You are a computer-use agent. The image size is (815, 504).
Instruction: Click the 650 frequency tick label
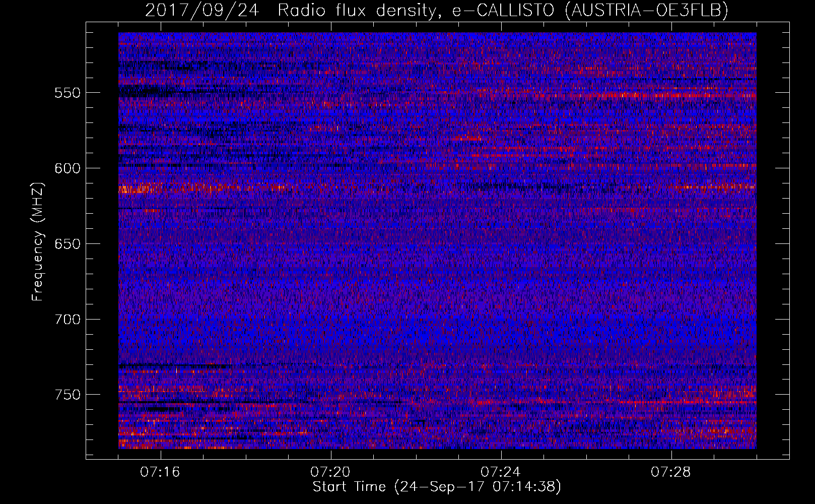pos(67,244)
